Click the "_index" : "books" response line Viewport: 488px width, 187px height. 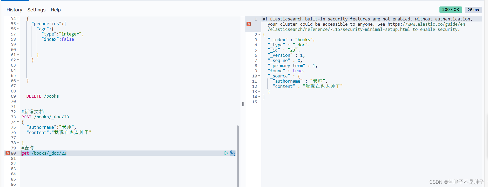pyautogui.click(x=291, y=40)
